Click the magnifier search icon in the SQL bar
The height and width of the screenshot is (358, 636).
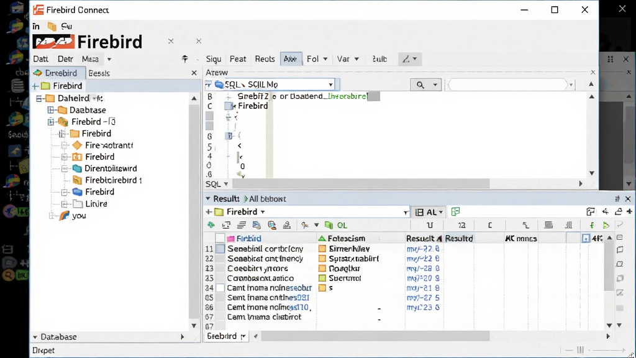420,85
